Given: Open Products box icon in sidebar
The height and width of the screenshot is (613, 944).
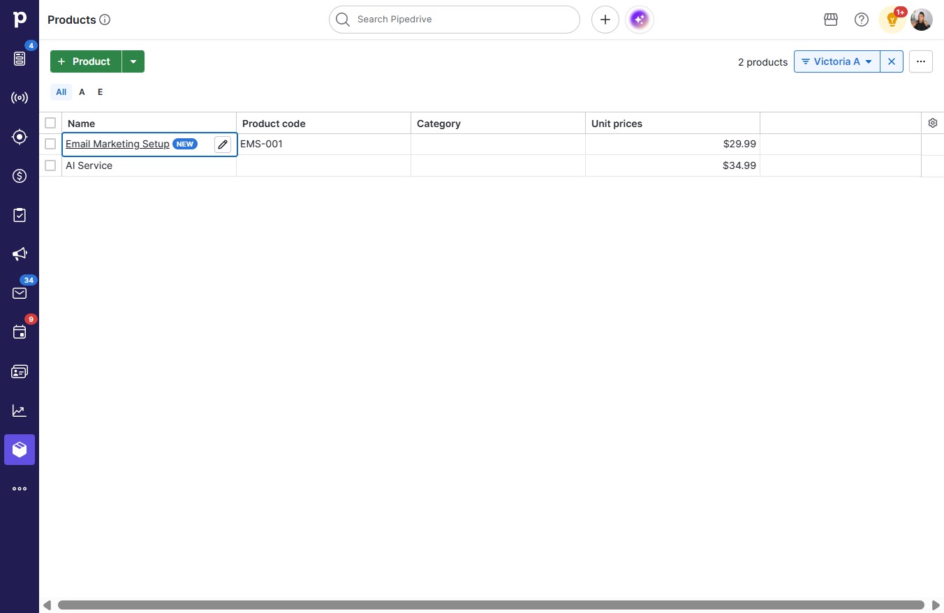Looking at the screenshot, I should click(x=20, y=450).
